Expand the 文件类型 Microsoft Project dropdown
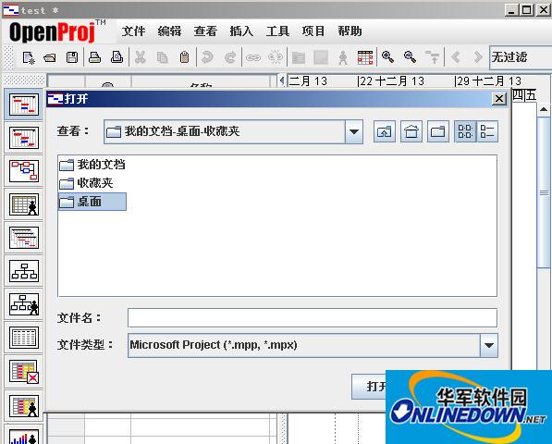The width and height of the screenshot is (552, 444). click(x=489, y=345)
